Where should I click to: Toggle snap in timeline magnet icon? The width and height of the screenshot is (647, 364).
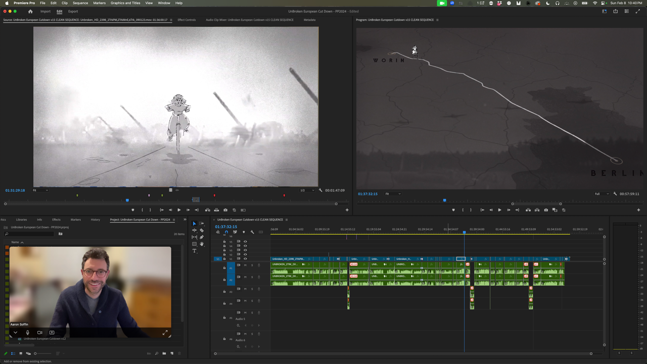point(226,232)
